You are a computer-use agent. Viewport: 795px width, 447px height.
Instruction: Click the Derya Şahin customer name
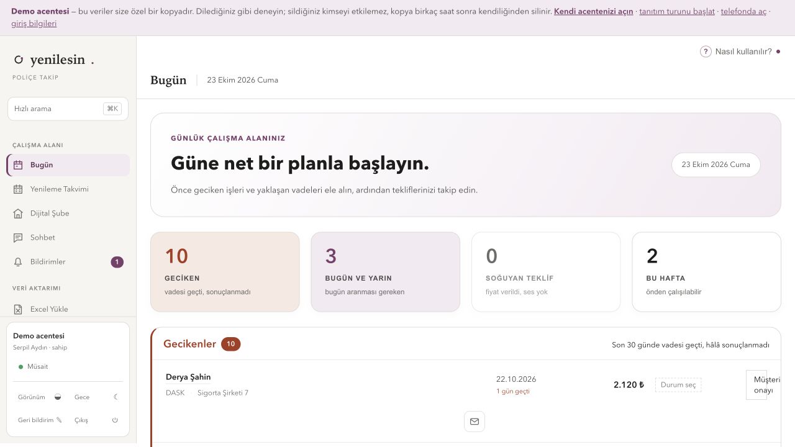(x=188, y=377)
